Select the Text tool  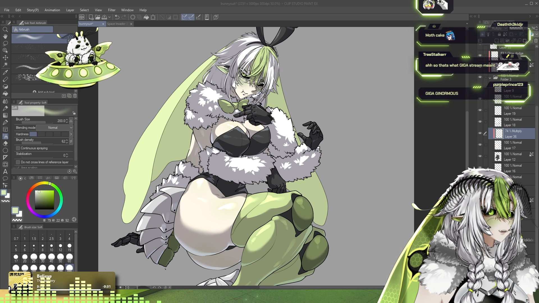[x=5, y=171]
